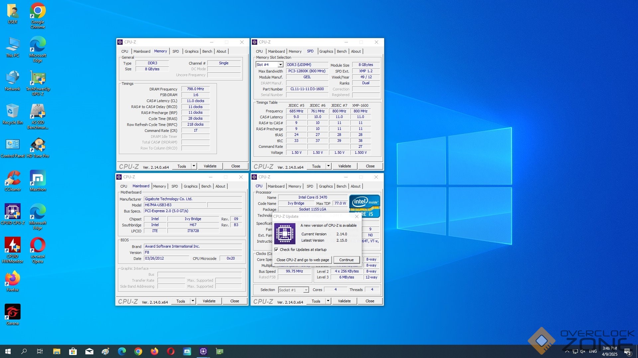Click Continue in CPU-Z Update dialog
Screen dimensions: 638x358
(x=347, y=260)
